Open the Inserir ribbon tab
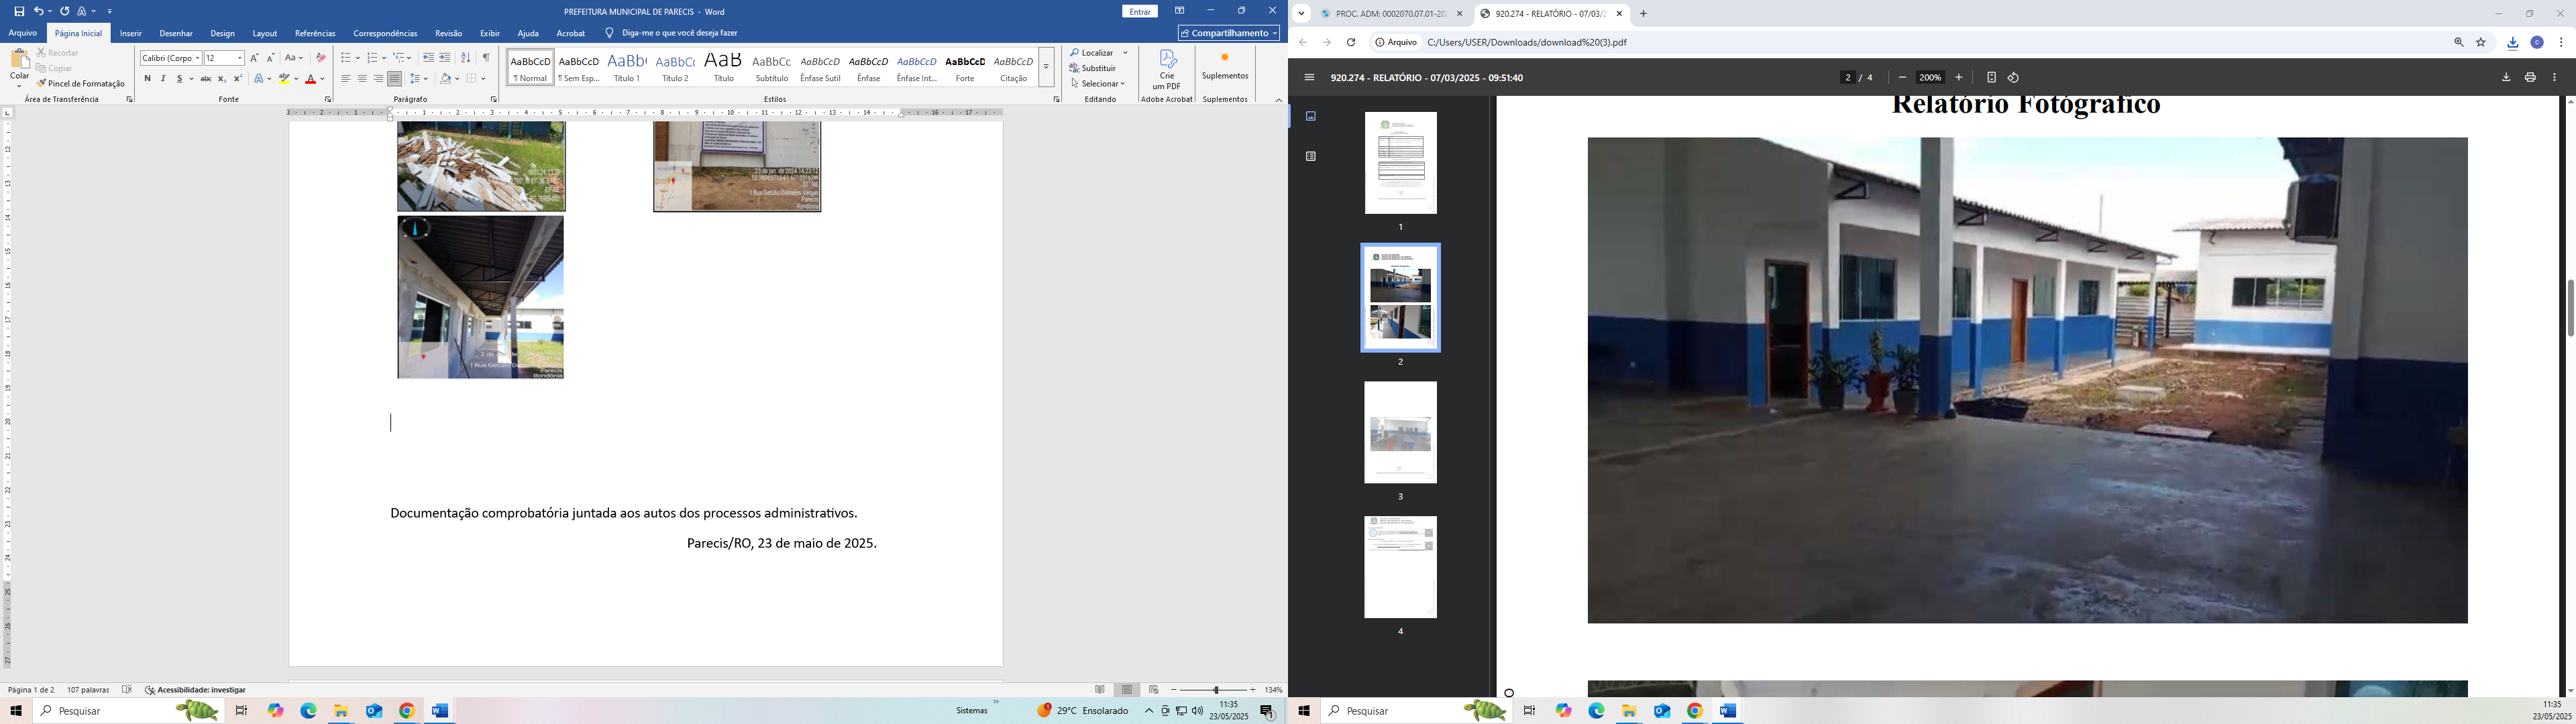The image size is (2576, 724). (131, 34)
